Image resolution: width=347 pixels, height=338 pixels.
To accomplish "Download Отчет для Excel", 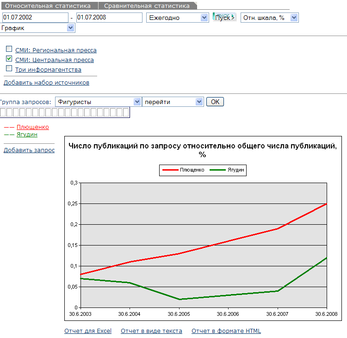I will tap(88, 331).
